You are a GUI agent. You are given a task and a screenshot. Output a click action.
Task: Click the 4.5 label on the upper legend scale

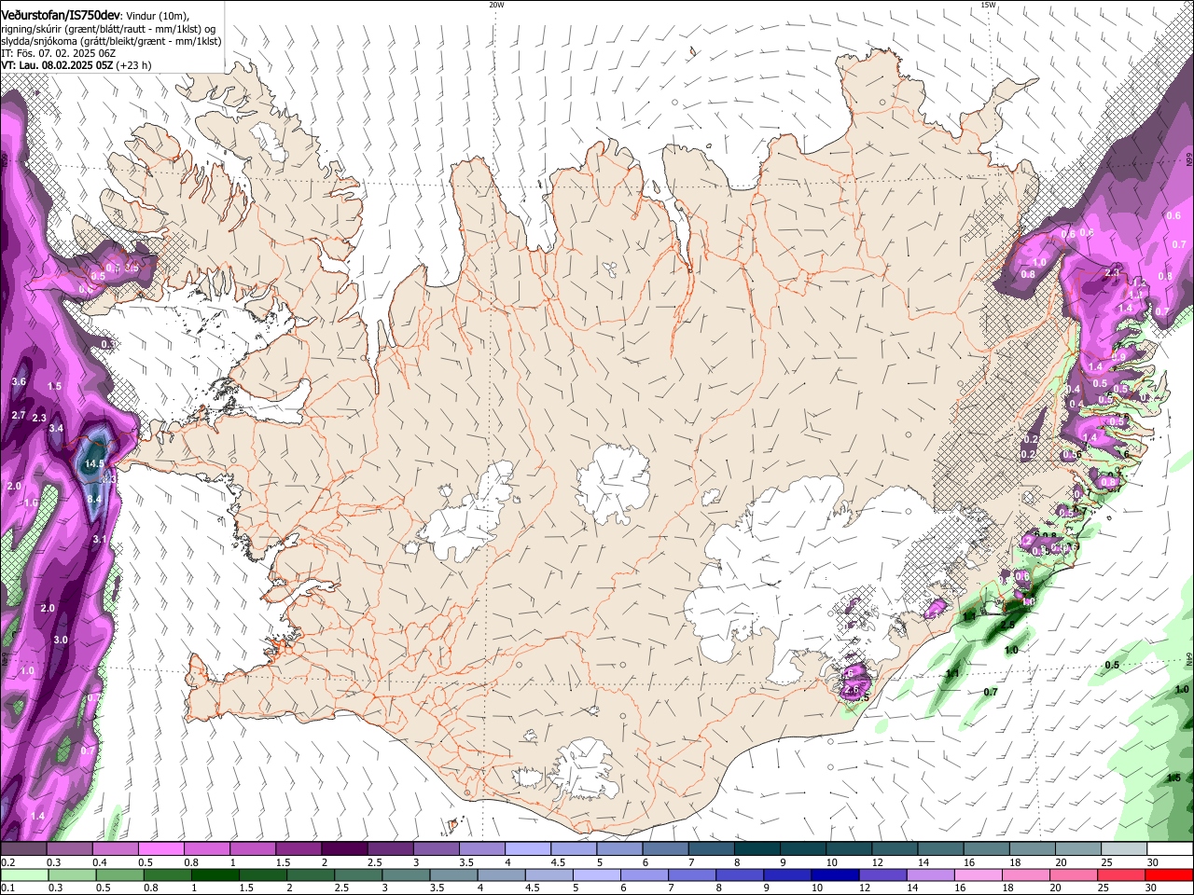click(557, 862)
